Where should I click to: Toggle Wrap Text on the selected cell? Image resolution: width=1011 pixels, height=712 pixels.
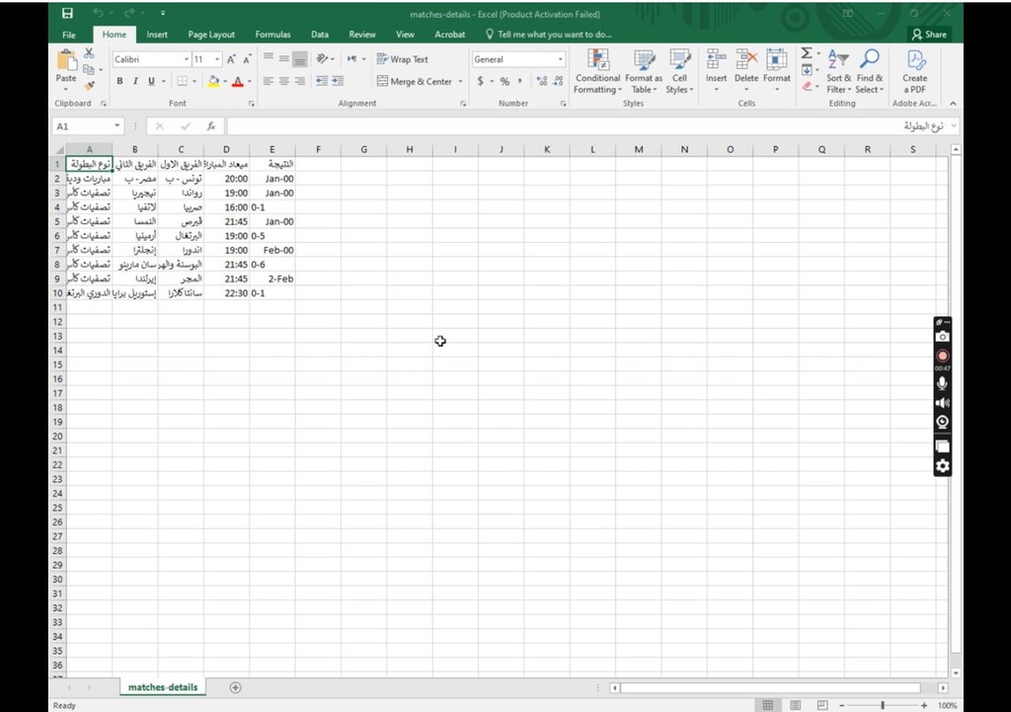click(x=402, y=59)
